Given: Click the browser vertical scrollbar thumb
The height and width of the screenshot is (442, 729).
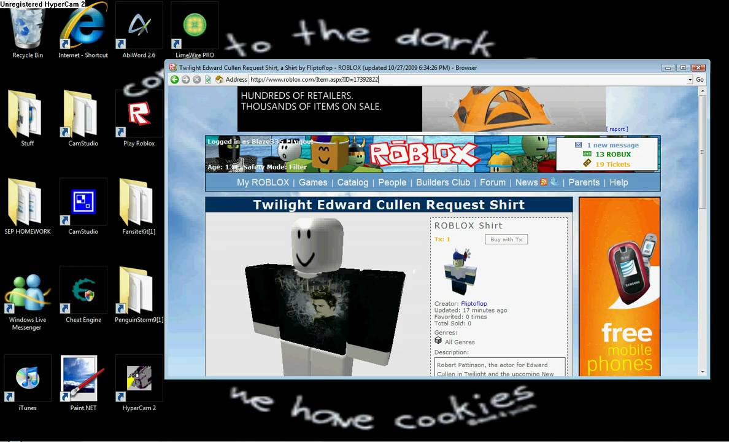Looking at the screenshot, I should [703, 151].
